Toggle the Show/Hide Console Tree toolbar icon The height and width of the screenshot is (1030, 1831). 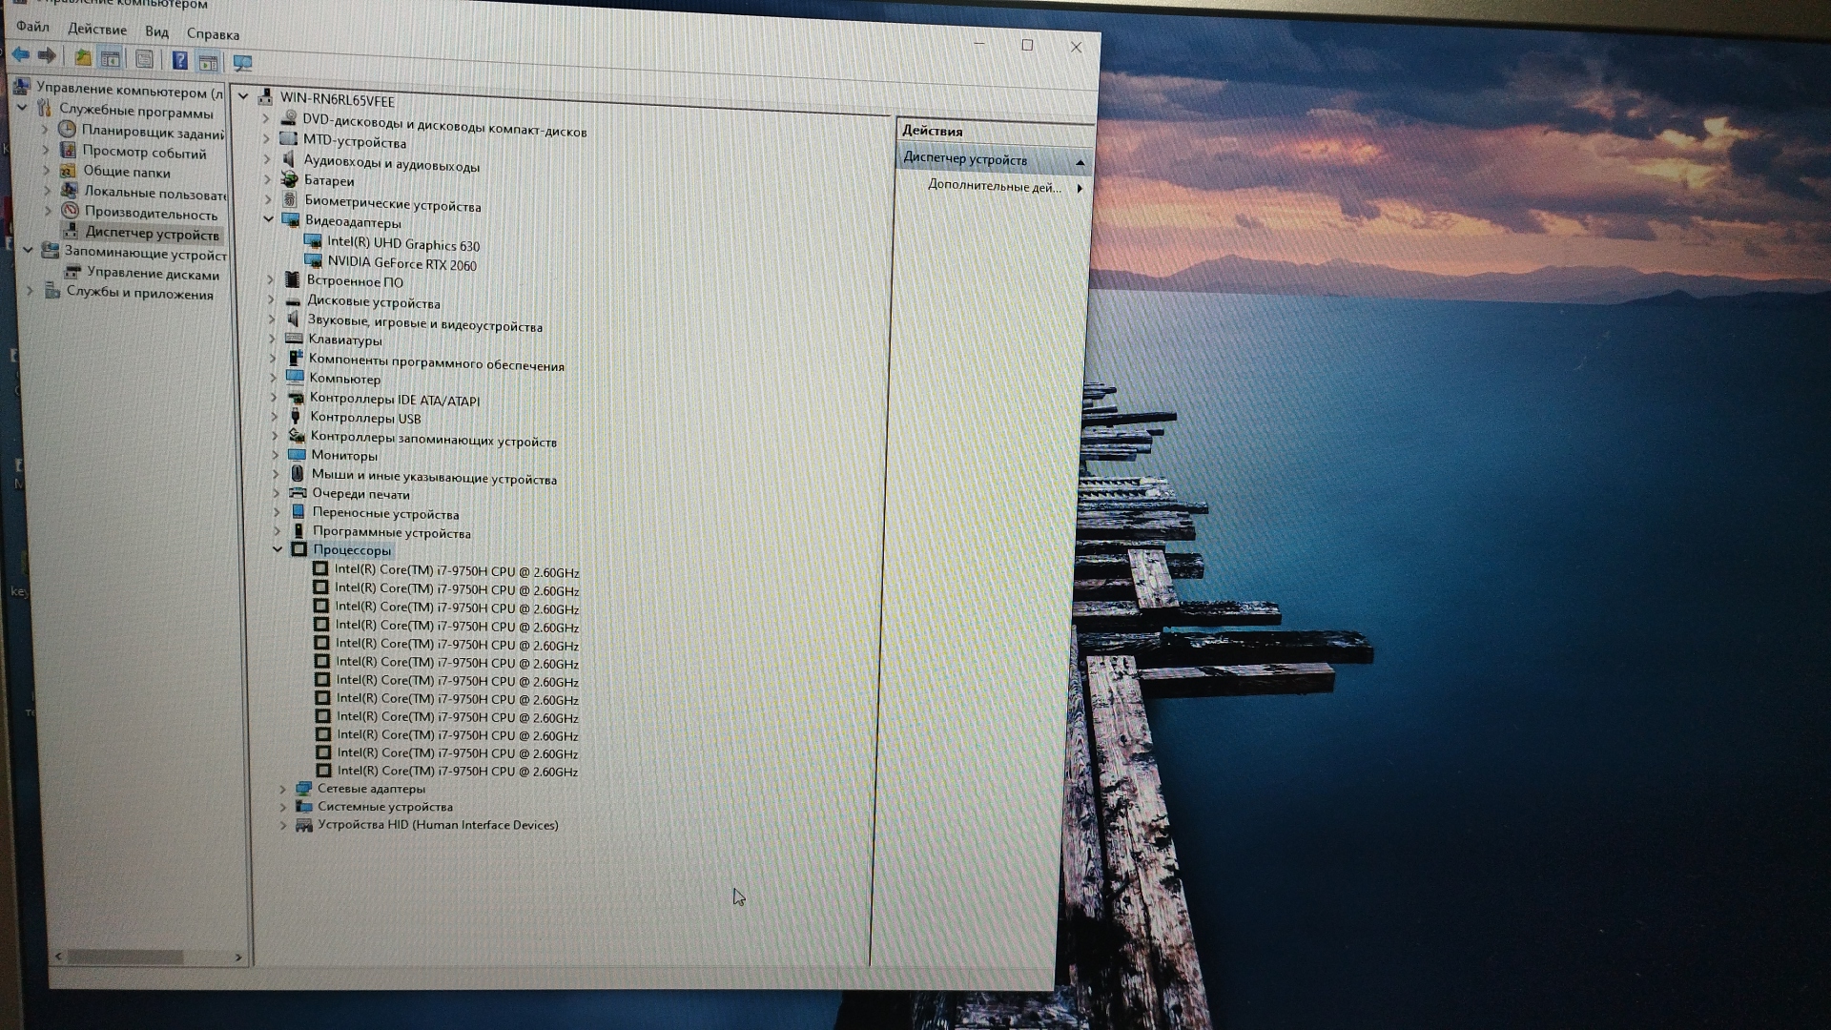[x=111, y=59]
